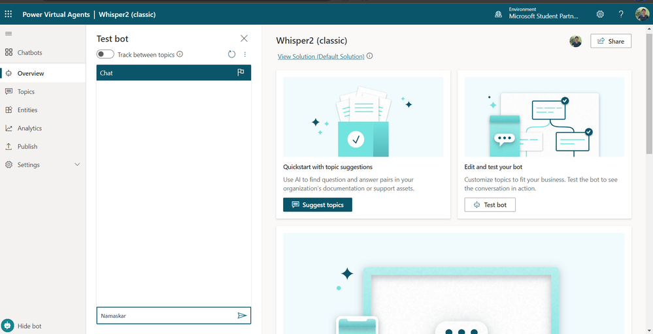Click the Analytics chart icon
This screenshot has height=334, width=653.
pyautogui.click(x=8, y=129)
